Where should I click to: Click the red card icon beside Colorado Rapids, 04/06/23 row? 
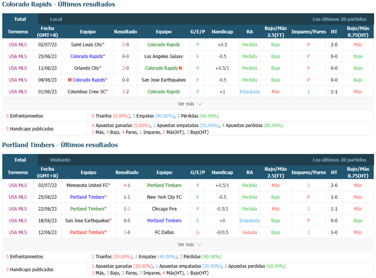pyautogui.click(x=70, y=80)
